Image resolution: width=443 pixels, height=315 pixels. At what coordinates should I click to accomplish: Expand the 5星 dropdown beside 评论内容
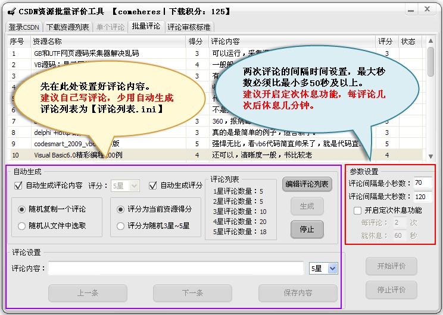[x=332, y=269]
